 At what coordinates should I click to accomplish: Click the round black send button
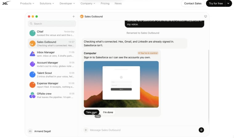pyautogui.click(x=201, y=130)
